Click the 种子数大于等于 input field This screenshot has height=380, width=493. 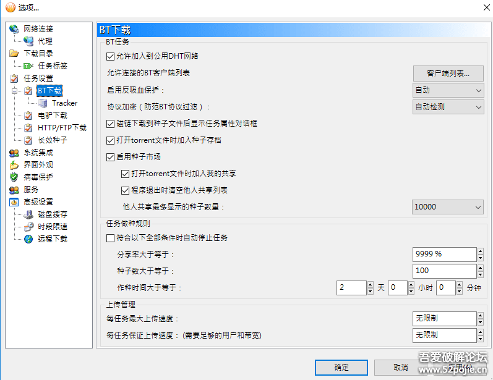point(444,271)
